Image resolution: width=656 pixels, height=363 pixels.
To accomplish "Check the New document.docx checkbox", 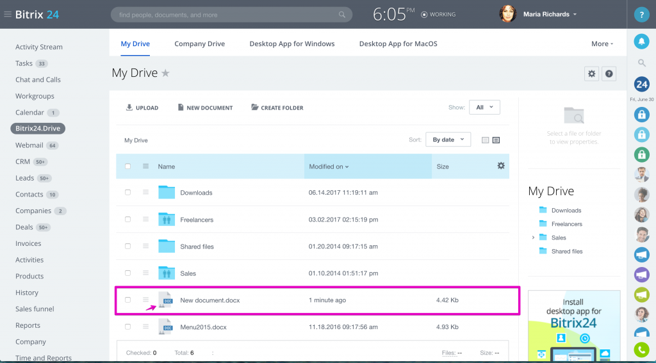I will coord(127,300).
